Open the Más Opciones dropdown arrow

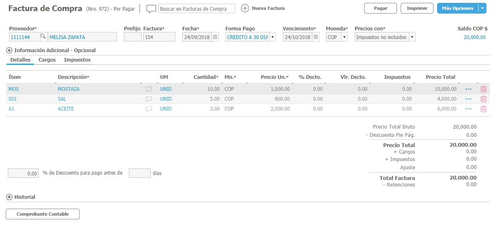[482, 8]
